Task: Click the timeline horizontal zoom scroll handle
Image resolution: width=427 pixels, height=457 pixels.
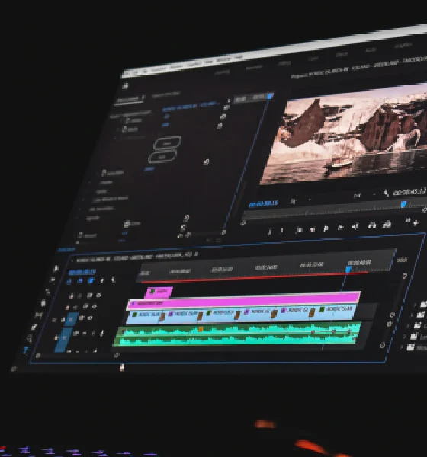Action: point(117,355)
